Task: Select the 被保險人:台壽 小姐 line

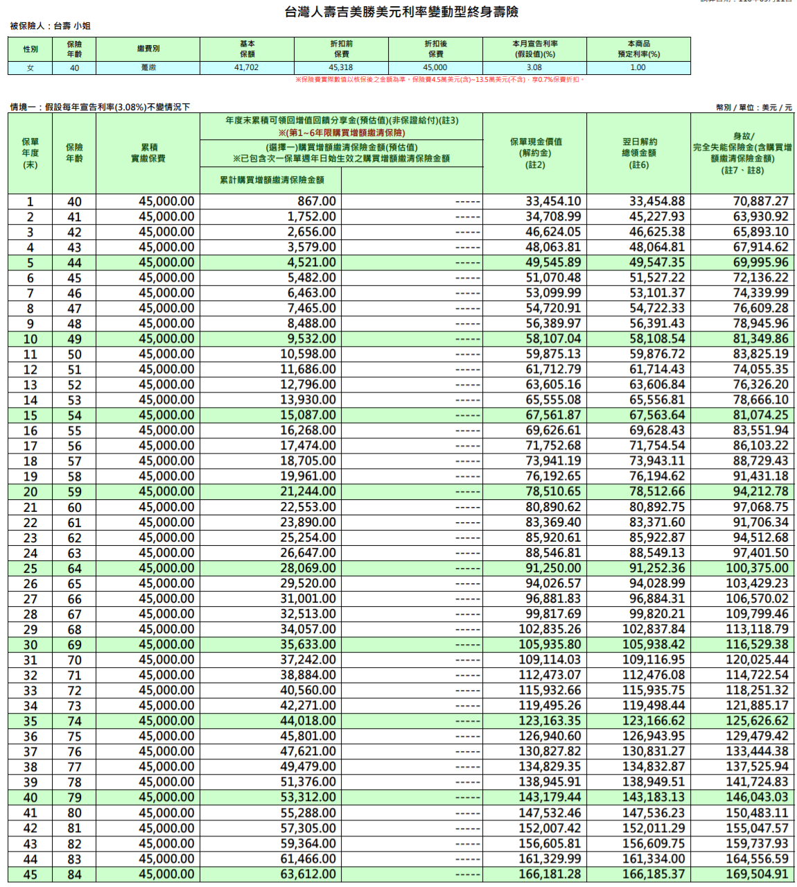Action: pyautogui.click(x=50, y=26)
